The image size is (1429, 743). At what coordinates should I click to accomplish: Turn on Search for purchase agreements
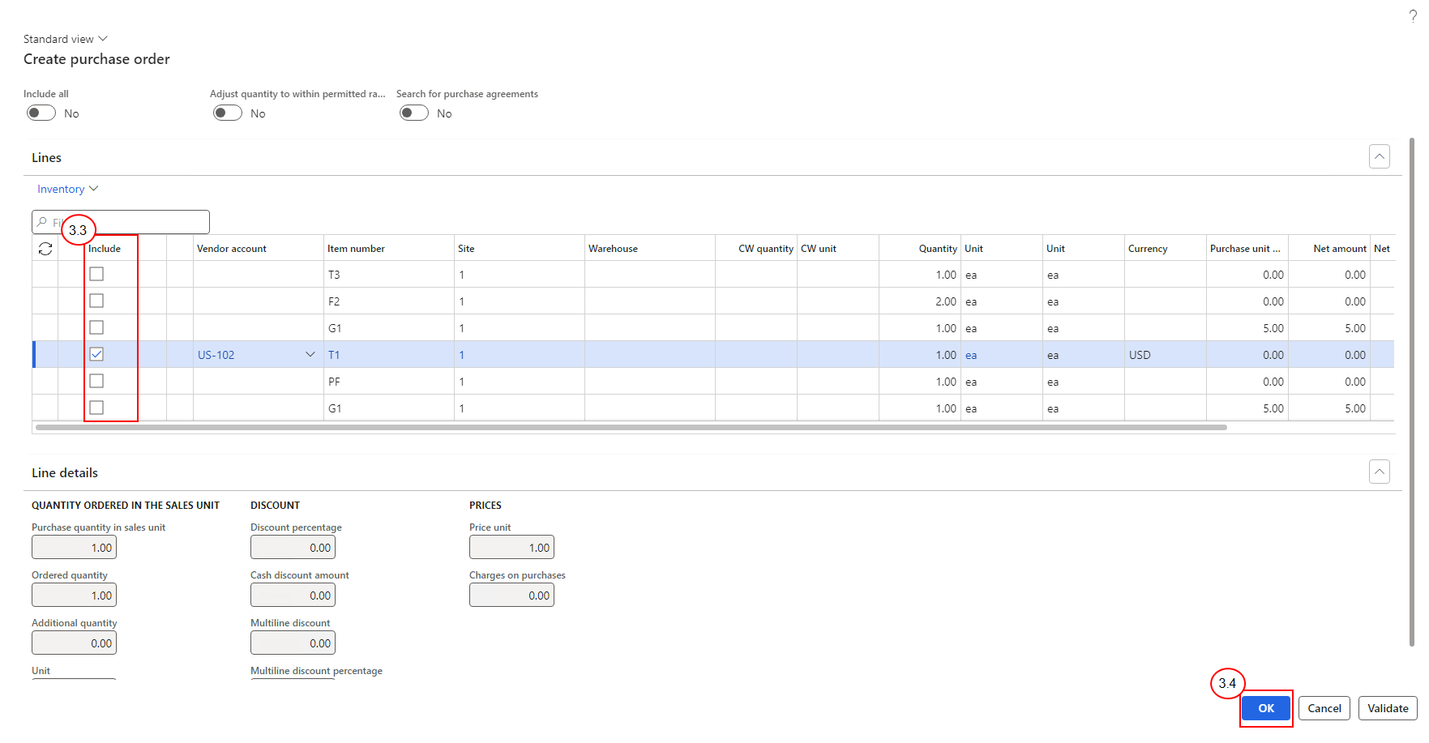(414, 113)
